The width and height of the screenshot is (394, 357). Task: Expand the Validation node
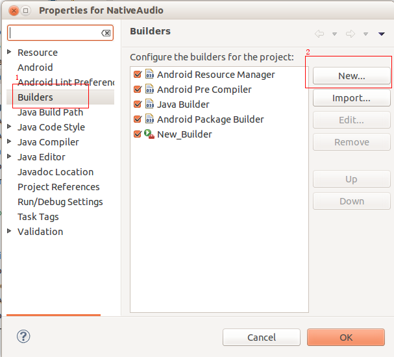[9, 231]
